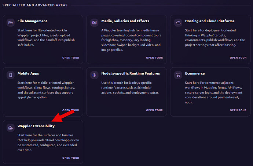Image resolution: width=253 pixels, height=166 pixels.
Task: Click the Ecommerce shopping cart icon
Action: click(178, 75)
